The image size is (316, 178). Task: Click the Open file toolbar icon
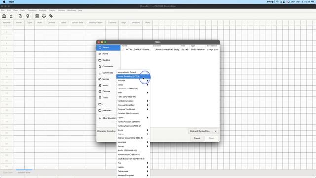pyautogui.click(x=4, y=16)
